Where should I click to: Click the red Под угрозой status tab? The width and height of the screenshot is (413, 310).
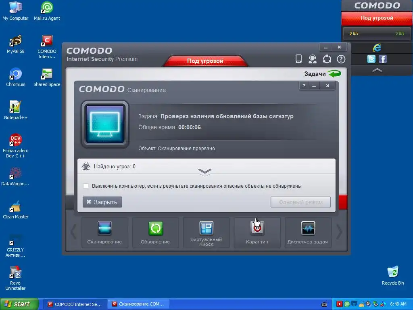(205, 61)
